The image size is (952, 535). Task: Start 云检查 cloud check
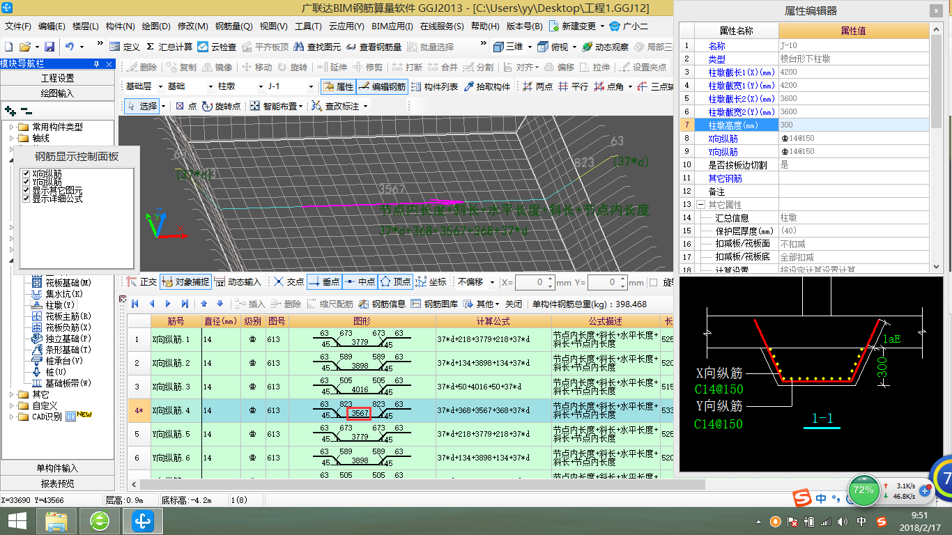point(217,47)
